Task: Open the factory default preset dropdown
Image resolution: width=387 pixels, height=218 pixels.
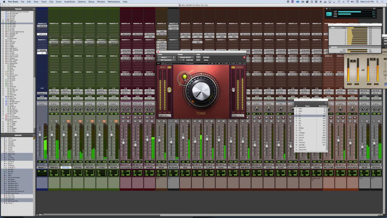Action: click(x=186, y=57)
